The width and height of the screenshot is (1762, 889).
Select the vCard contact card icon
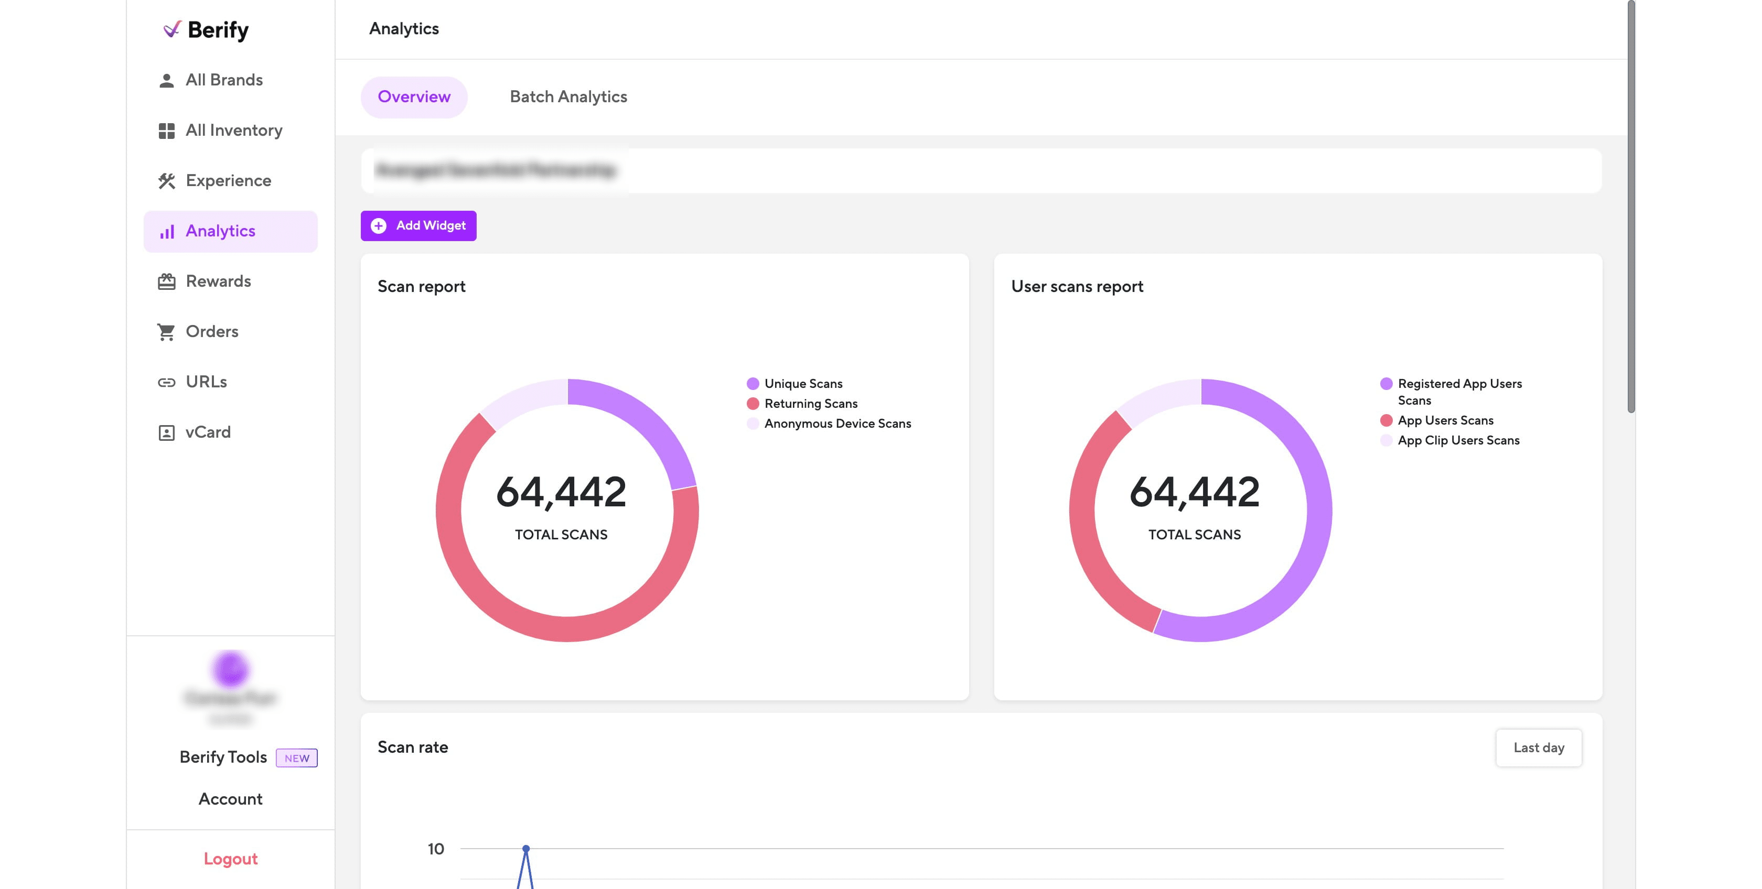tap(166, 431)
